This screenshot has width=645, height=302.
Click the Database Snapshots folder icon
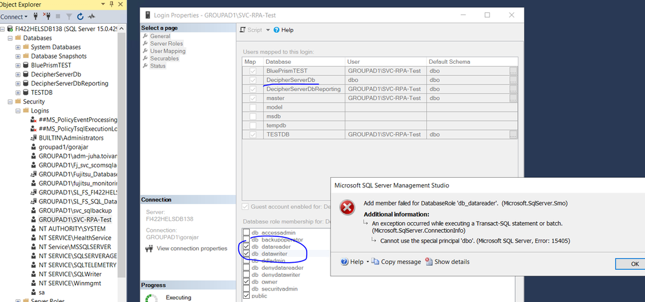pyautogui.click(x=26, y=56)
